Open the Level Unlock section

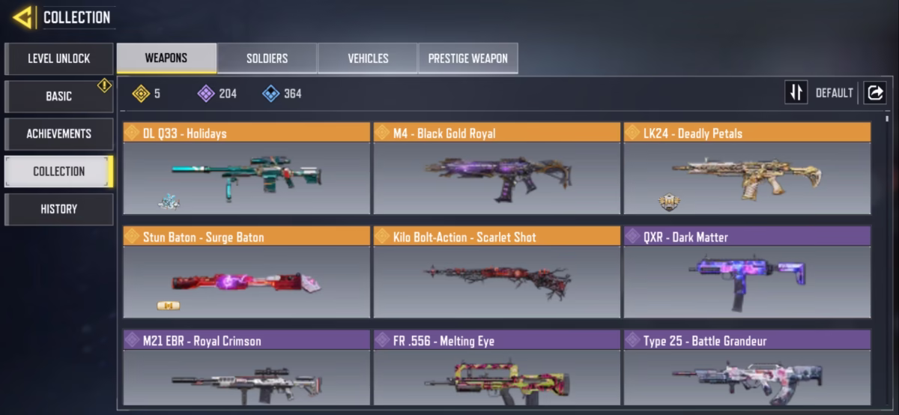[59, 58]
